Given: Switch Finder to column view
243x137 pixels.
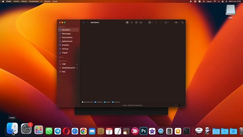Looking at the screenshot, I should (136, 22).
